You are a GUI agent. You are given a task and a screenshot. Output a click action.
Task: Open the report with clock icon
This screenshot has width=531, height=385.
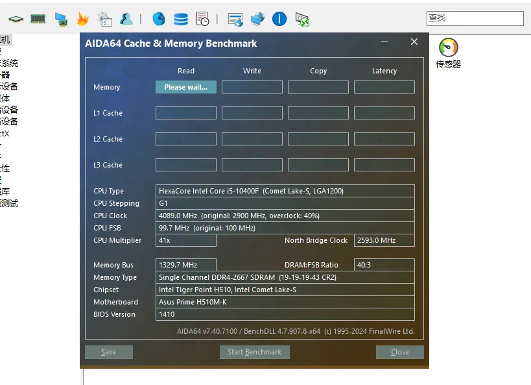tap(203, 19)
